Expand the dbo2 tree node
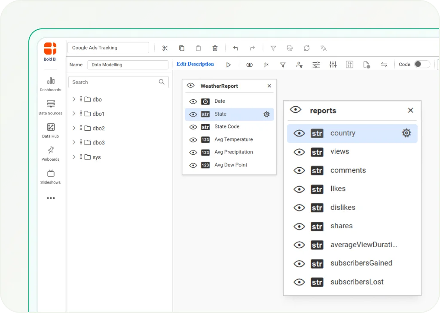Screen dimensions: 440x313 pyautogui.click(x=74, y=128)
